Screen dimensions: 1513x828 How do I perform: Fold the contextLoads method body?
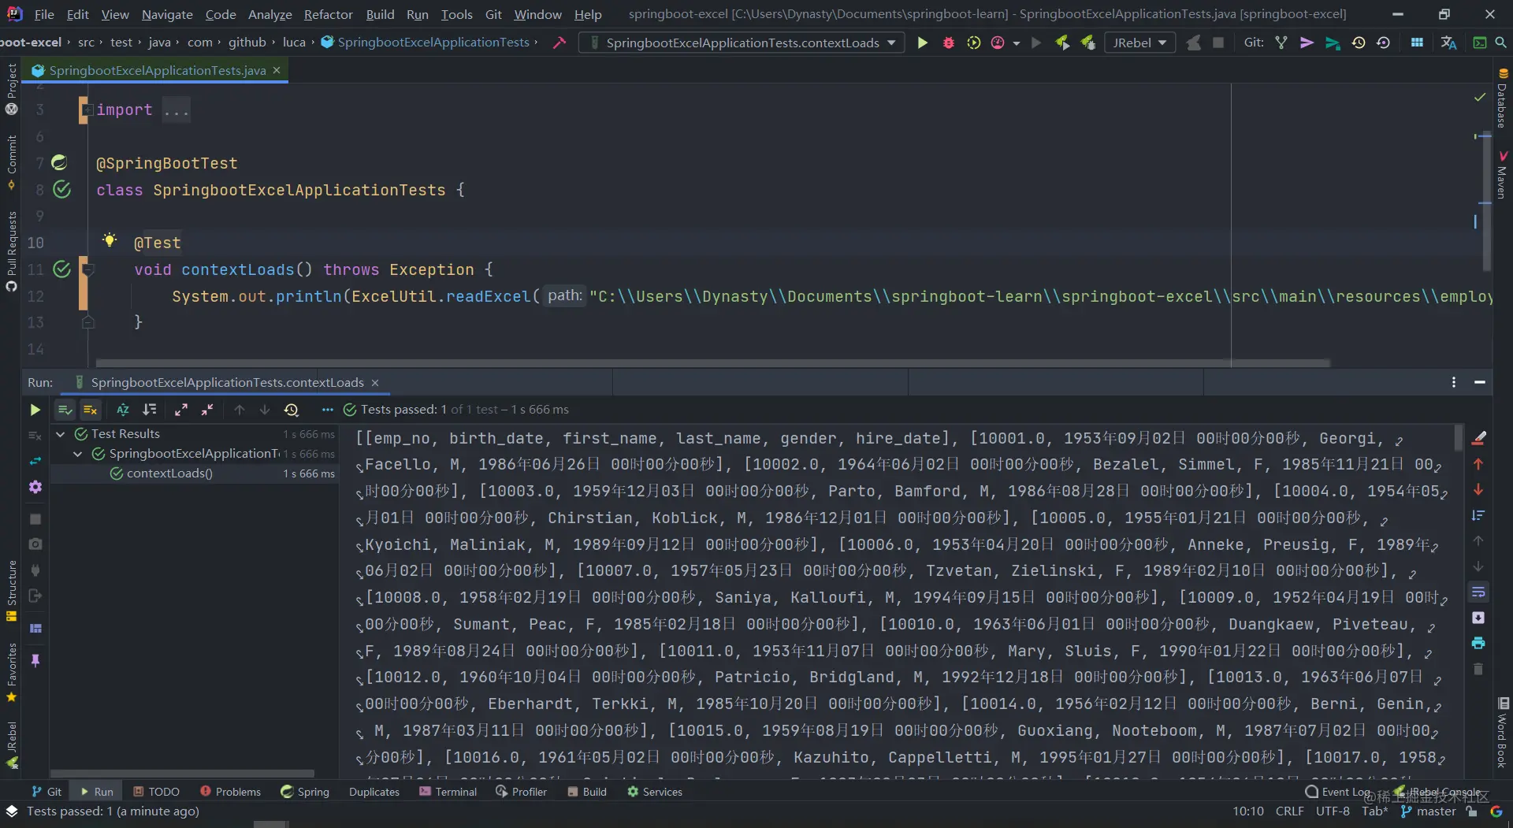[x=88, y=270]
